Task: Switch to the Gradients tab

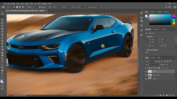Action: pos(160,12)
